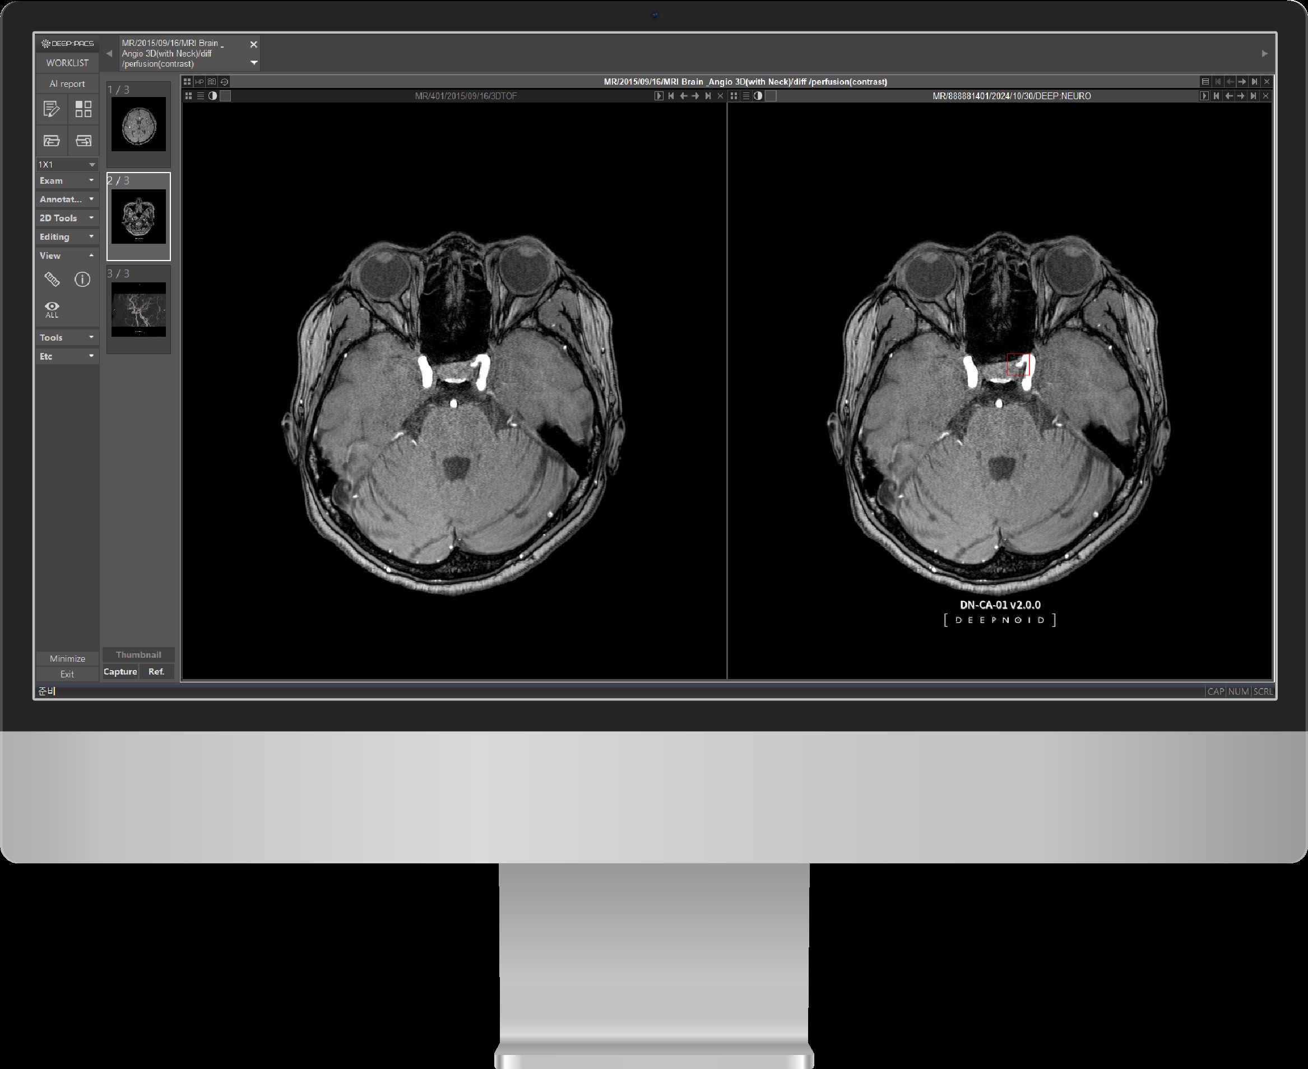The height and width of the screenshot is (1069, 1308).
Task: Expand the Editing section
Action: point(67,236)
